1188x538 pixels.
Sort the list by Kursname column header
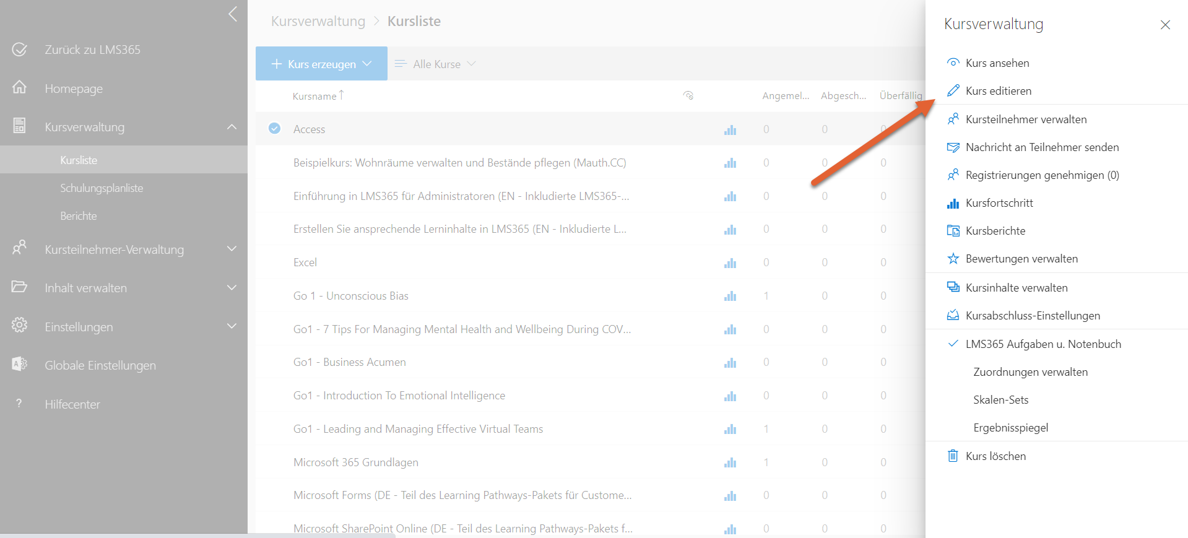click(314, 96)
